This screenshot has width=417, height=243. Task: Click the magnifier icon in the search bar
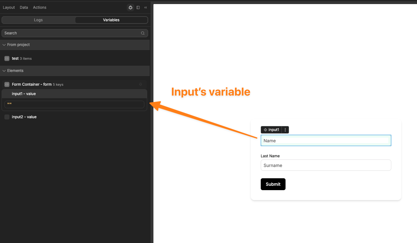pos(143,33)
